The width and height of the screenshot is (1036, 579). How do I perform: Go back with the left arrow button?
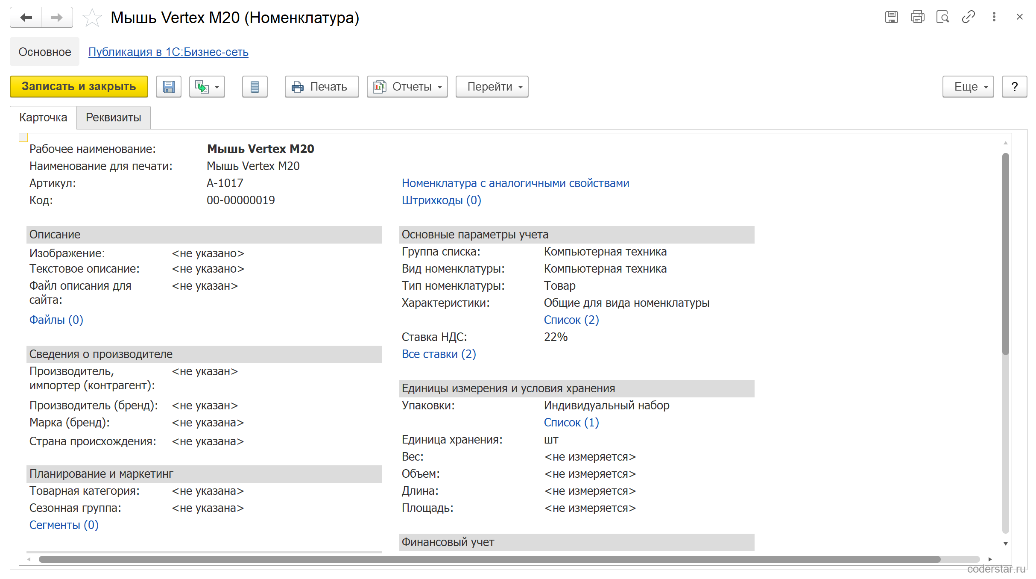pyautogui.click(x=26, y=18)
